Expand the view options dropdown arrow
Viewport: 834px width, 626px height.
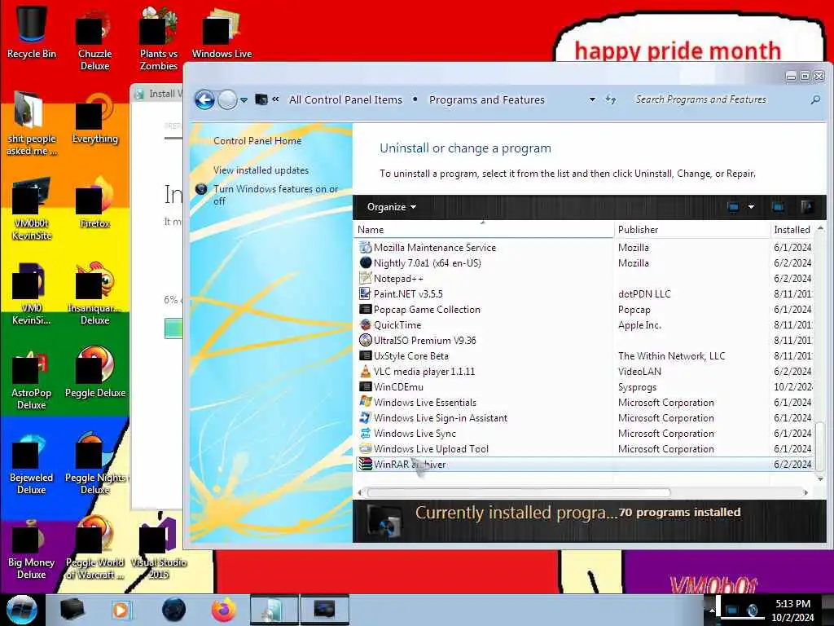(x=751, y=206)
